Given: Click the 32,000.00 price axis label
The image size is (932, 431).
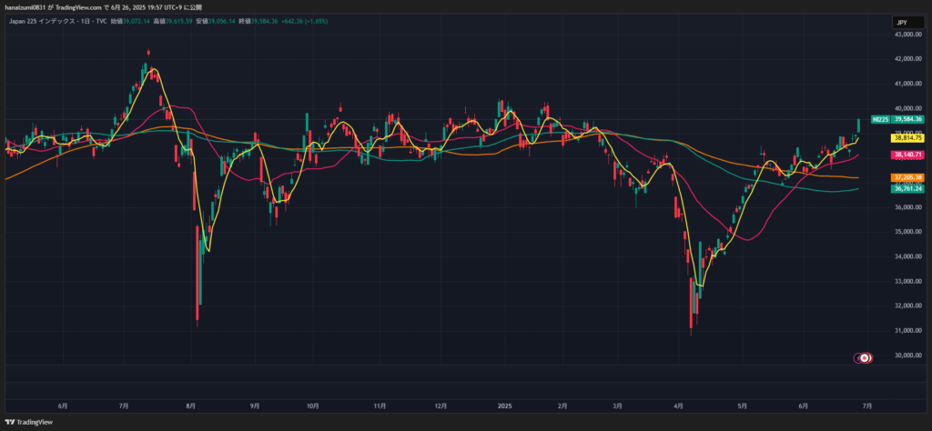Looking at the screenshot, I should pos(907,306).
